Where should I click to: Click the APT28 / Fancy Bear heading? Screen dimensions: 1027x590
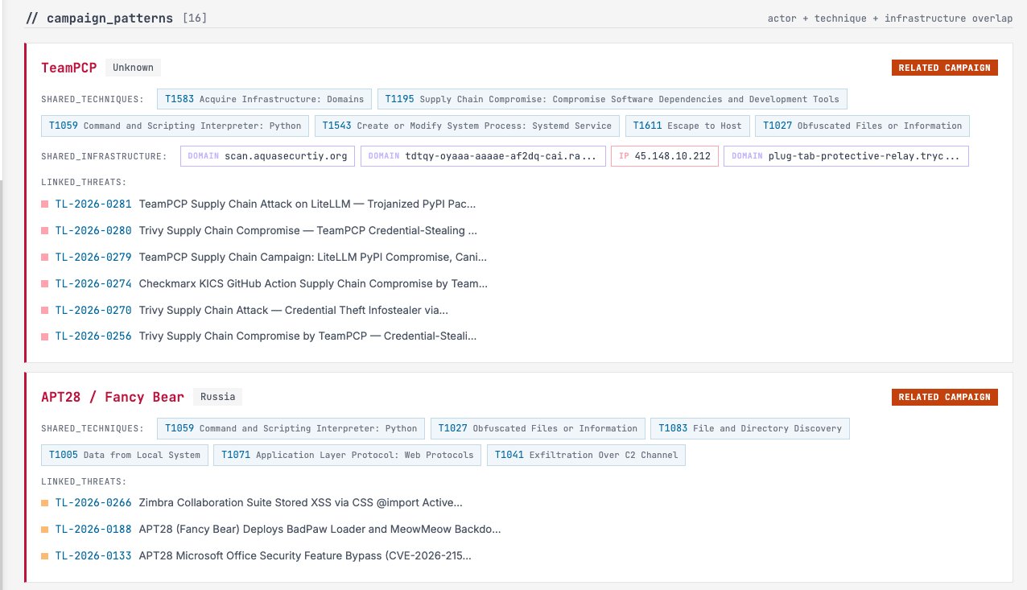pos(113,397)
